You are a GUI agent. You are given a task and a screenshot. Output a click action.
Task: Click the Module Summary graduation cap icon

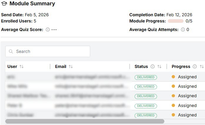click(4, 4)
